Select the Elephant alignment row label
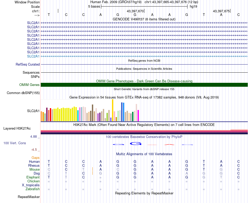This screenshot has width=248, height=203. click(x=33, y=177)
